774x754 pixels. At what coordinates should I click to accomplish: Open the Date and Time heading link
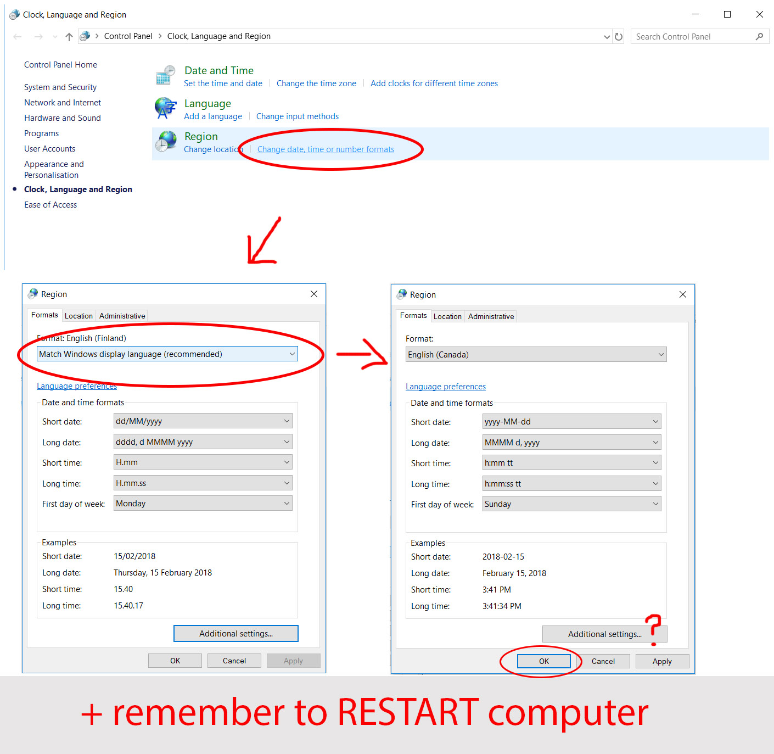tap(219, 70)
